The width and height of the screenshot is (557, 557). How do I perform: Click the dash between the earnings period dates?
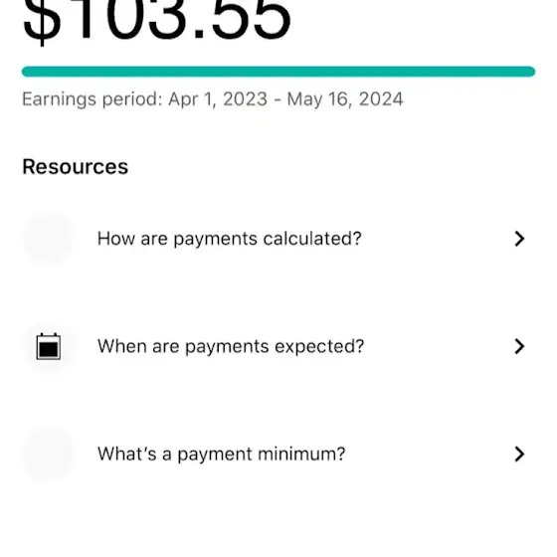278,99
